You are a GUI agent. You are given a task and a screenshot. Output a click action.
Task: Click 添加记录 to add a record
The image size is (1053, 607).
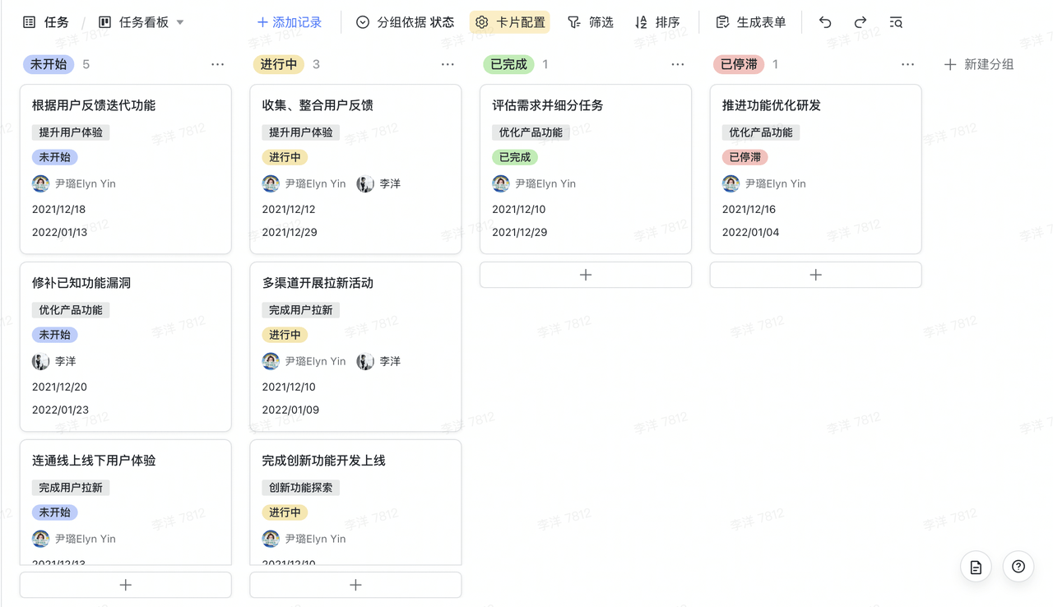[x=290, y=22]
